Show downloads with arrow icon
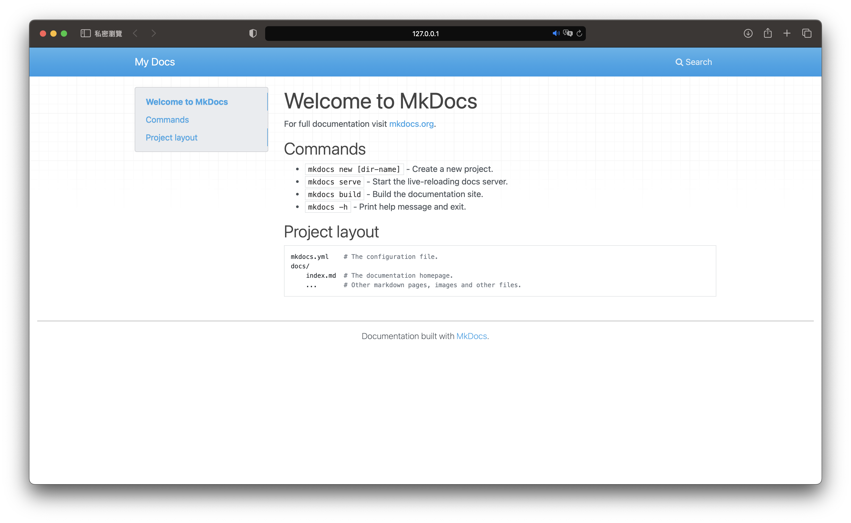This screenshot has width=851, height=523. coord(748,34)
